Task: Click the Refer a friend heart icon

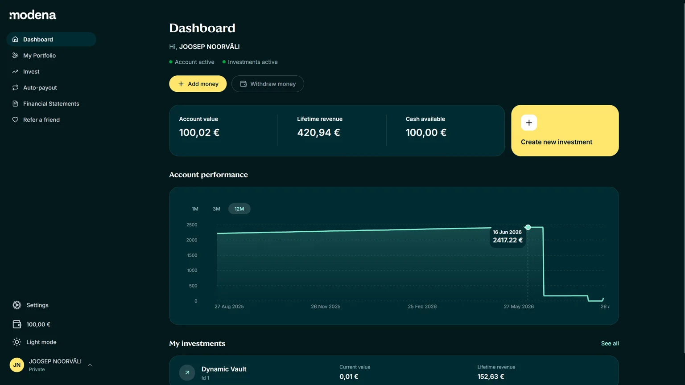Action: 15,119
